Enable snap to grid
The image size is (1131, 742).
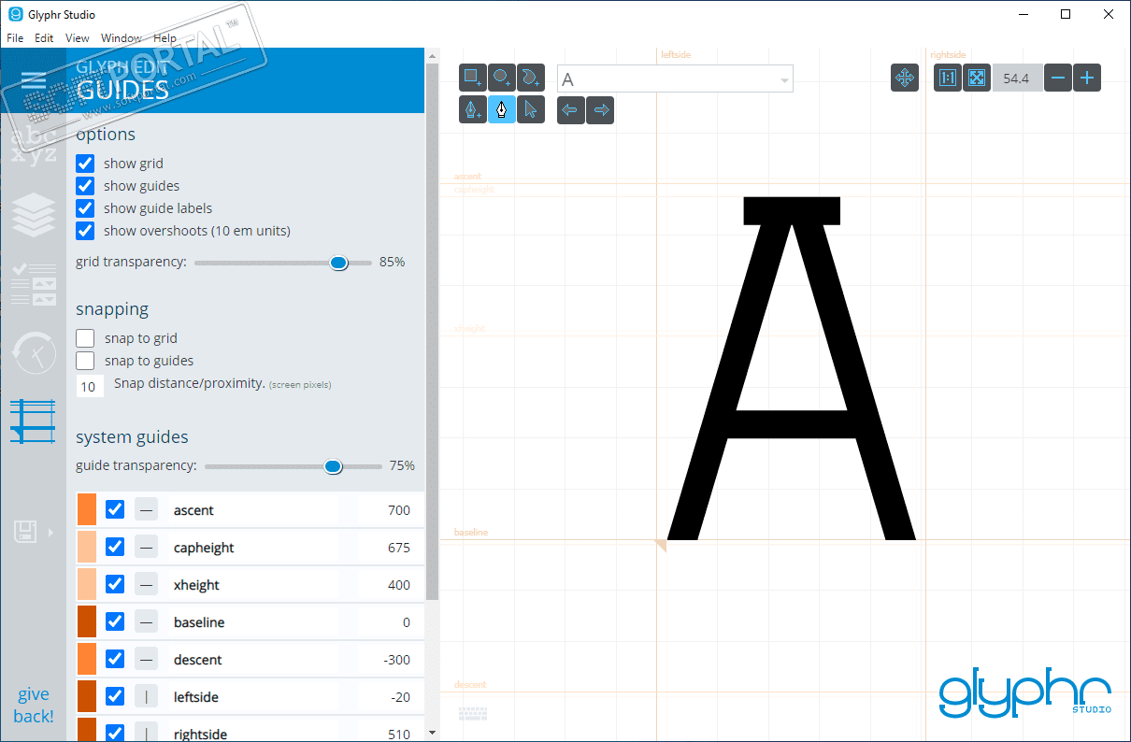pos(85,338)
